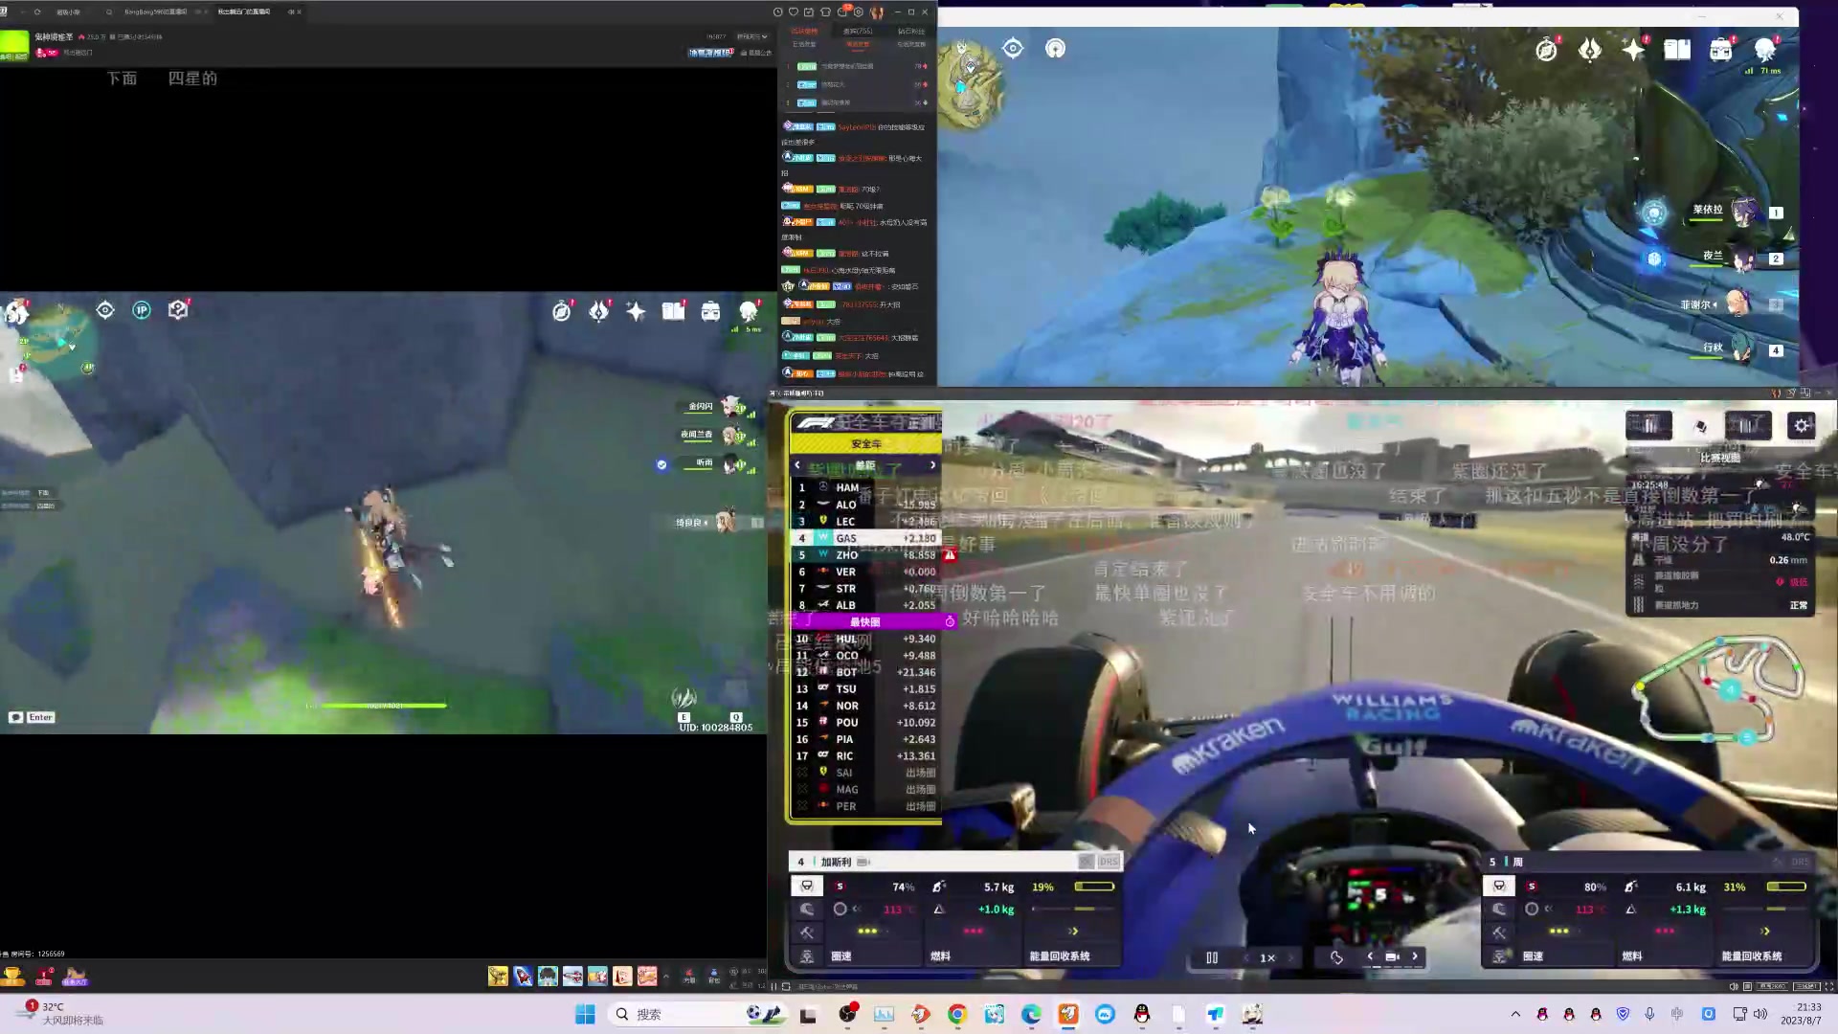Switch to previous camera view arrow
This screenshot has width=1838, height=1034.
1370,956
